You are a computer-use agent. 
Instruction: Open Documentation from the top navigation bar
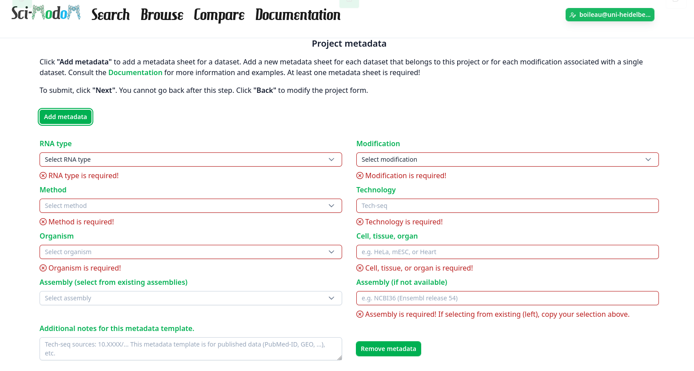[298, 15]
